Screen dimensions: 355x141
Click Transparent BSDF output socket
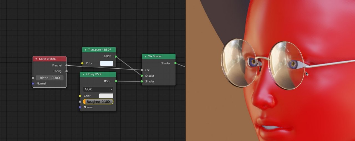tap(116, 57)
